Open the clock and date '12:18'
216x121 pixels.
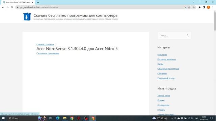click(x=204, y=118)
